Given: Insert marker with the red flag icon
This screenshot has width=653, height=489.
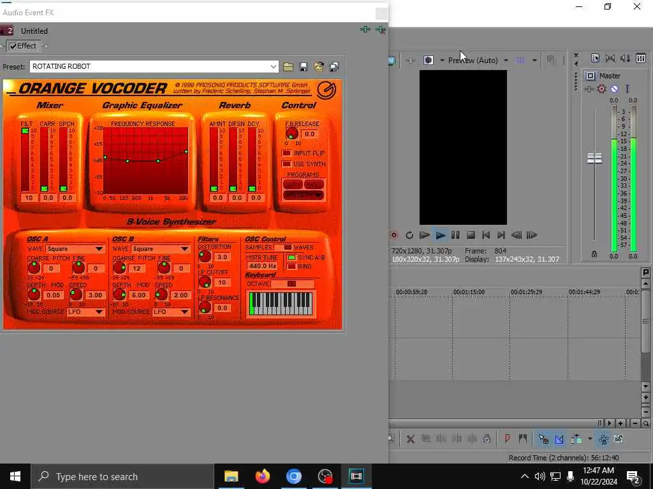Looking at the screenshot, I should (x=507, y=438).
